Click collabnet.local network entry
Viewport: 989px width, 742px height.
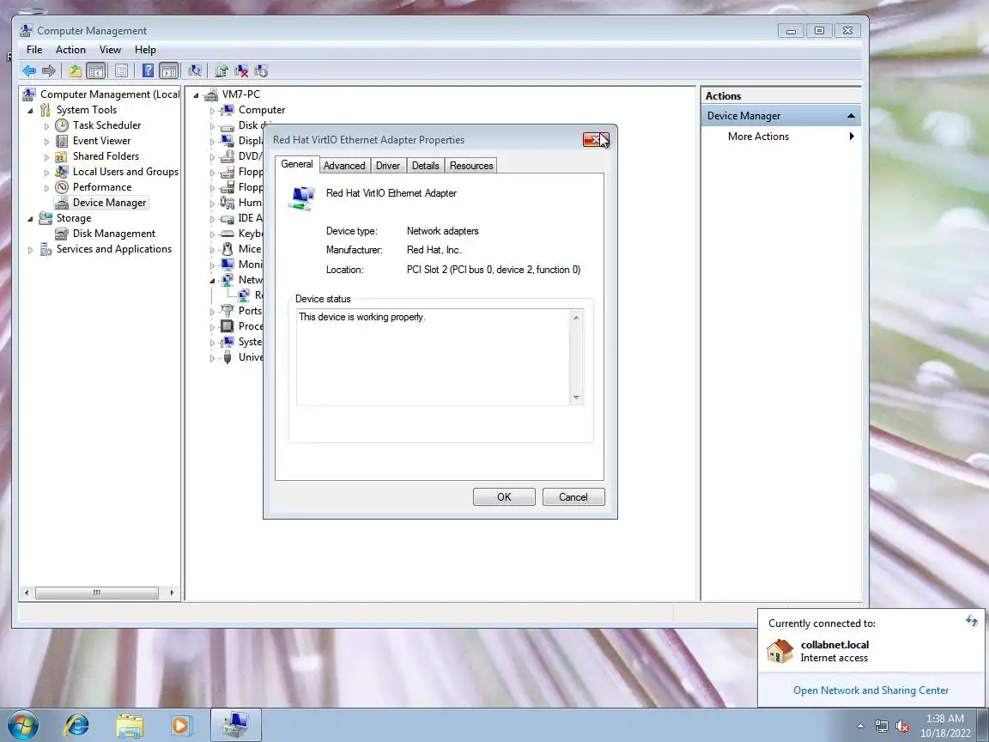(x=834, y=645)
